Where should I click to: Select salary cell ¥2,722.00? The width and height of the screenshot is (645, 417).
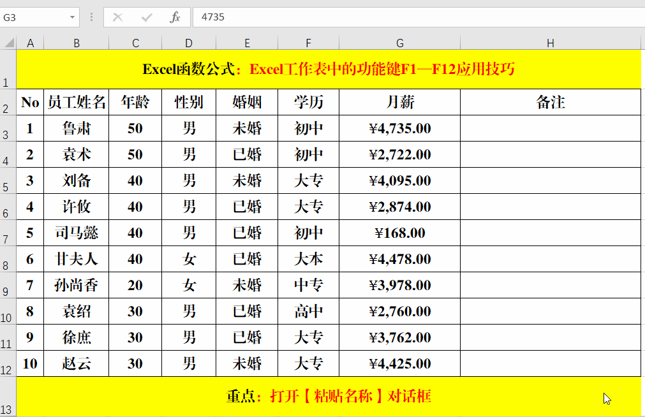coord(400,155)
